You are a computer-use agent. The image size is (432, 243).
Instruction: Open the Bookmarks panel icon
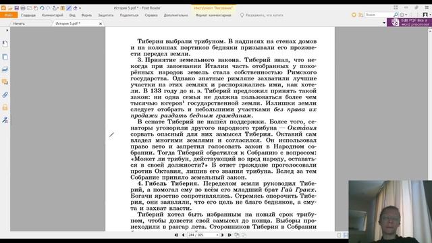(5, 44)
